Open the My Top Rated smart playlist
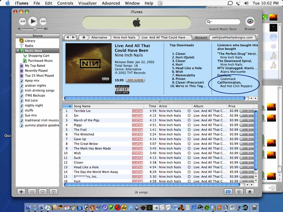The image size is (283, 212). pos(35,66)
